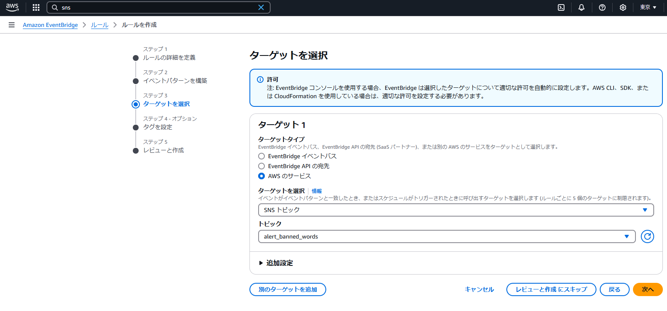Go to step 5 レビューと作成

[x=163, y=150]
